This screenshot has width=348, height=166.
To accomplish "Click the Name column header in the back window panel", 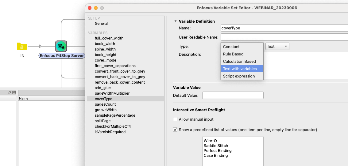I will tap(24, 98).
